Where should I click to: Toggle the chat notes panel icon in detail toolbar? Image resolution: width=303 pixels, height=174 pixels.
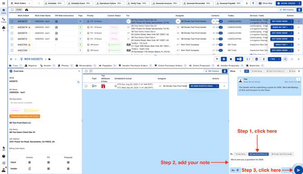[239, 59]
